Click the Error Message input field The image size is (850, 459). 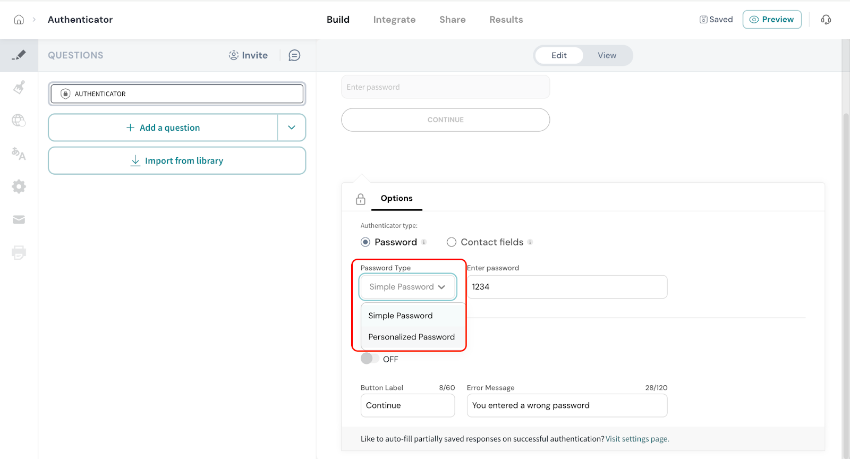[x=566, y=405]
